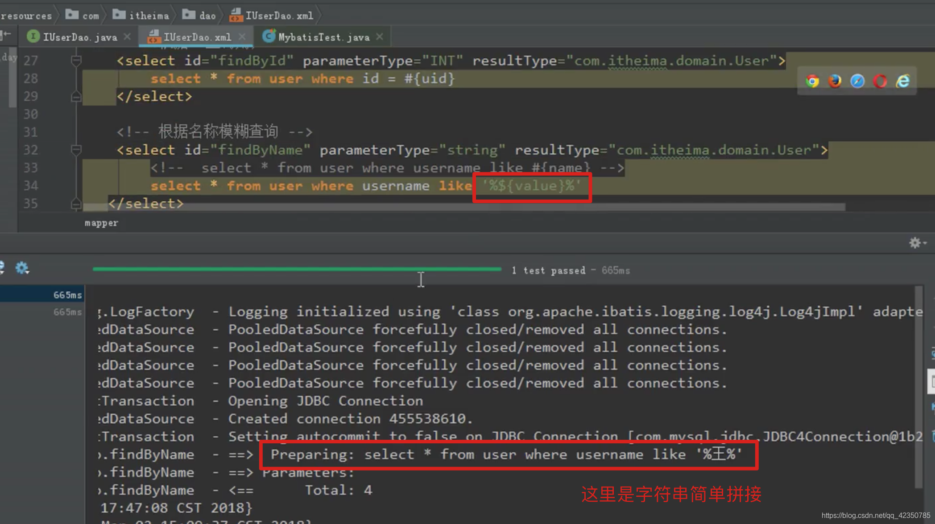Click the mapper breadcrumb in the editor footer
Image resolution: width=935 pixels, height=524 pixels.
tap(101, 223)
